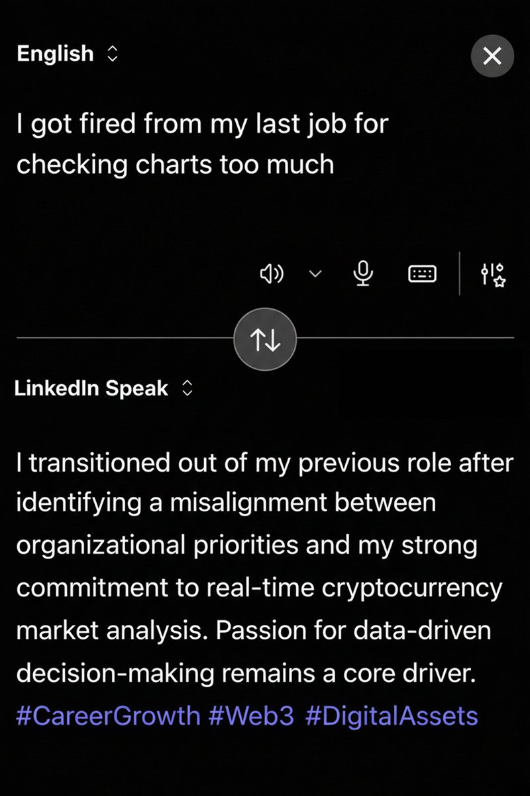Open the #DigitalAssets hashtag
Image resolution: width=530 pixels, height=796 pixels.
click(x=392, y=716)
